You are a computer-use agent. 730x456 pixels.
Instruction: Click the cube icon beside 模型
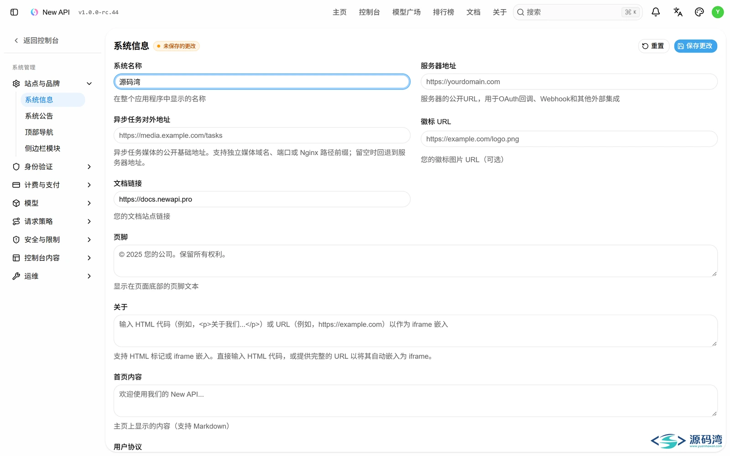pyautogui.click(x=16, y=203)
